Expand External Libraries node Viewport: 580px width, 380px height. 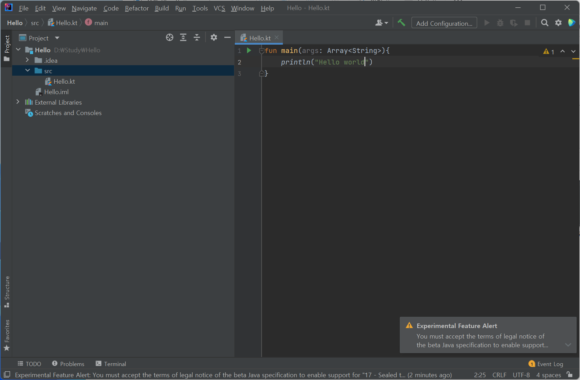click(18, 102)
